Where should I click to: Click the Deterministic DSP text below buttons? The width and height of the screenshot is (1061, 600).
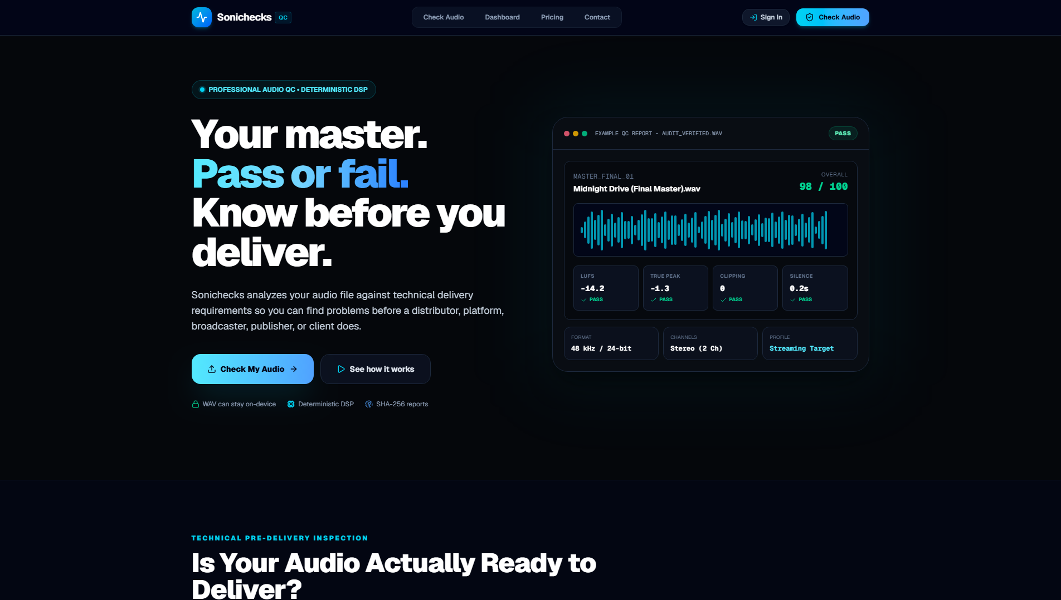pos(326,404)
